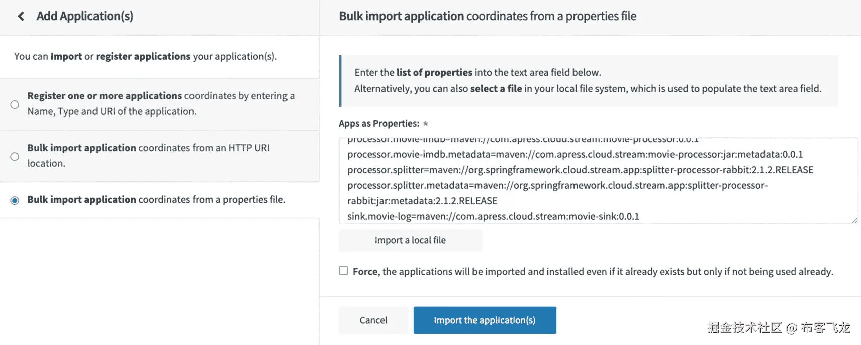This screenshot has width=861, height=345.
Task: Click the processor.splitter=maven line in the text area
Action: click(x=580, y=170)
